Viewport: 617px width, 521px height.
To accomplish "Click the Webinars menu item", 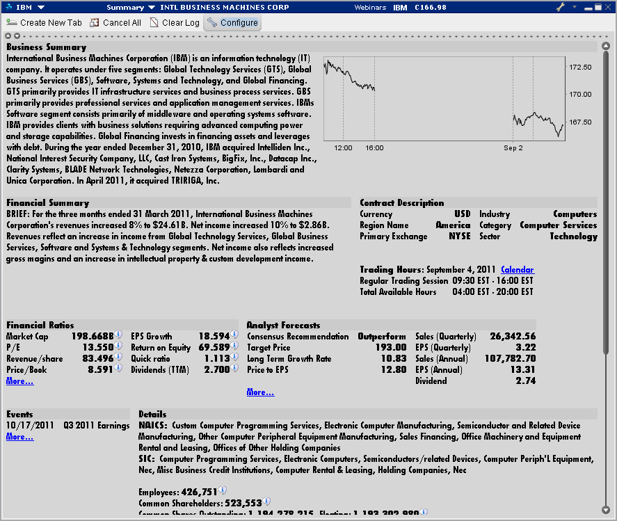I will tap(370, 8).
